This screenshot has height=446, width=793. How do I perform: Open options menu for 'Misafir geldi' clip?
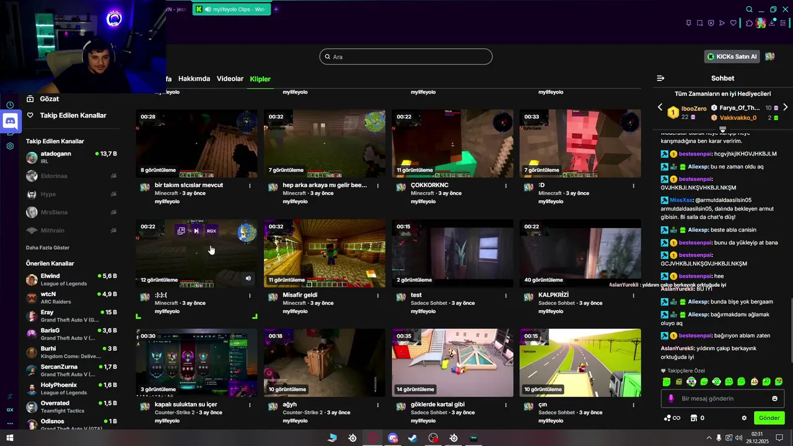[378, 295]
